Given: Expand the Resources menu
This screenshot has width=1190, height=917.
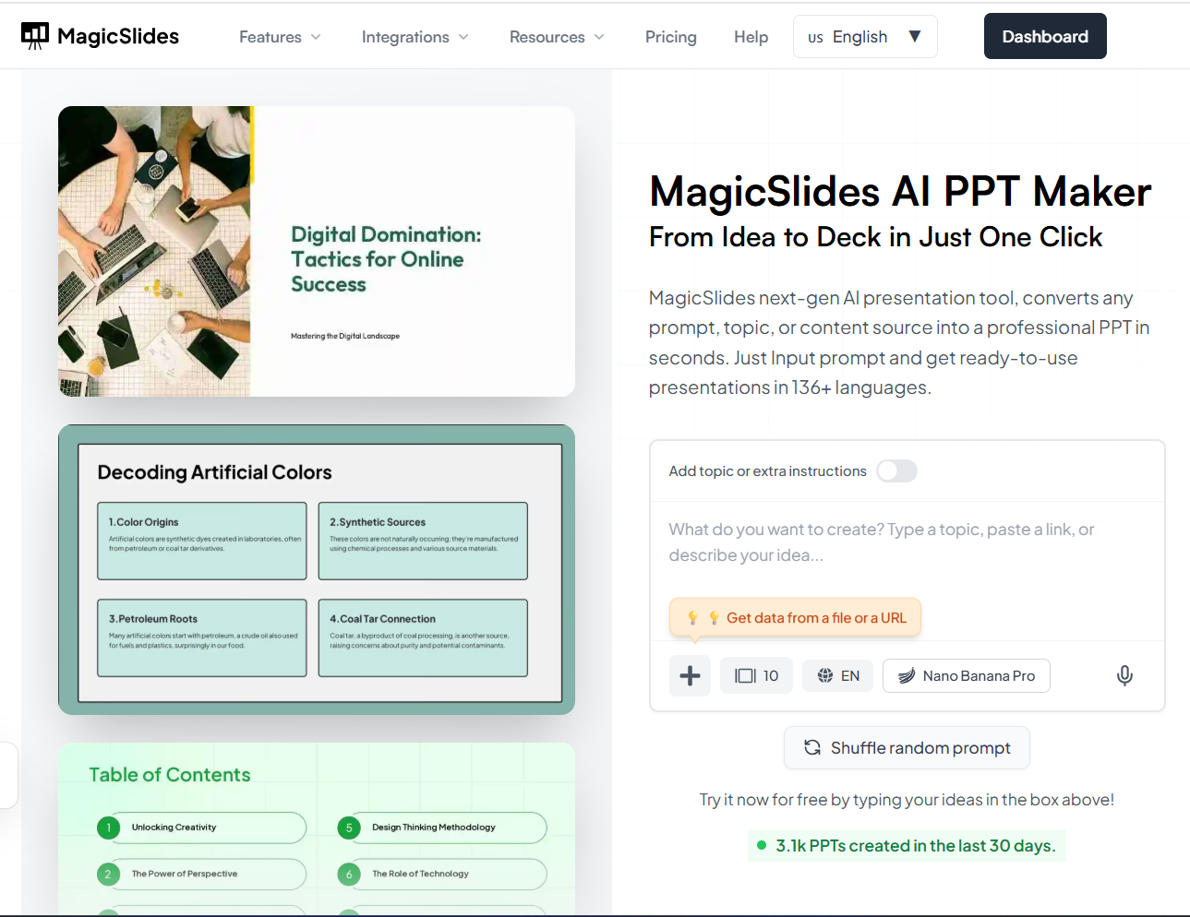Looking at the screenshot, I should click(557, 37).
